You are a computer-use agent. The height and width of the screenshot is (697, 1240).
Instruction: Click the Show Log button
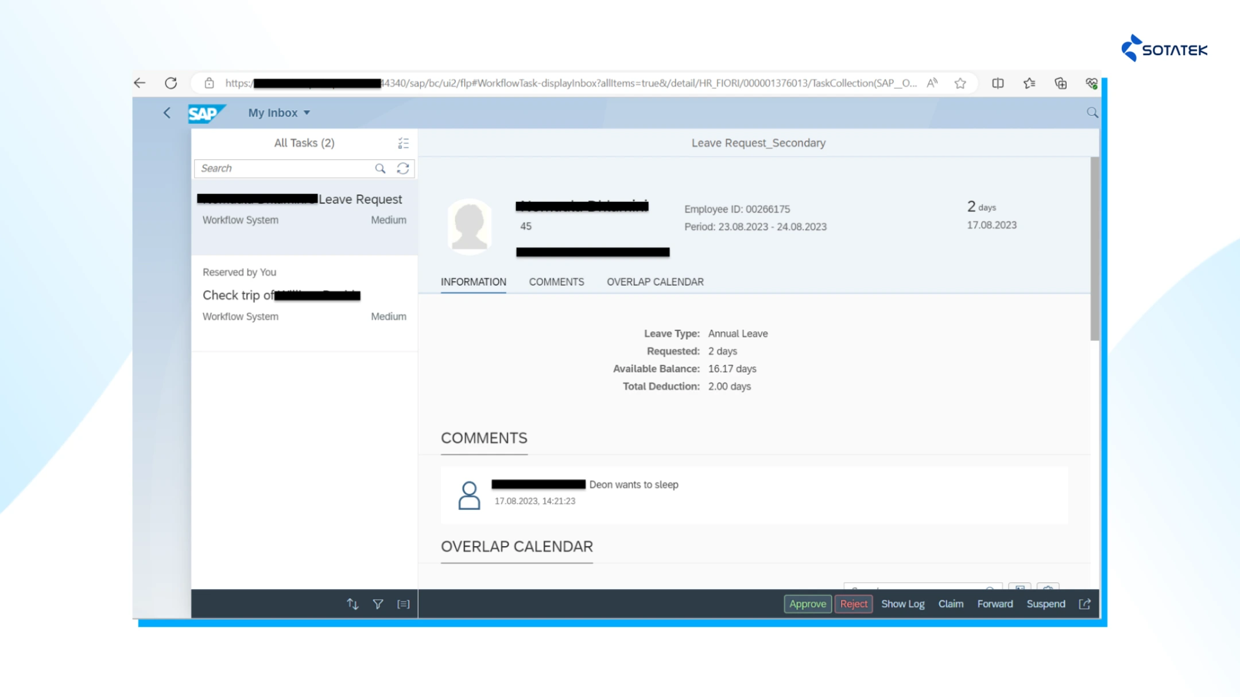point(903,604)
